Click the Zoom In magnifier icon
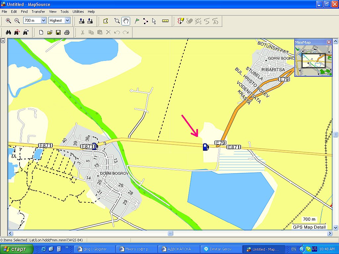 pos(9,21)
